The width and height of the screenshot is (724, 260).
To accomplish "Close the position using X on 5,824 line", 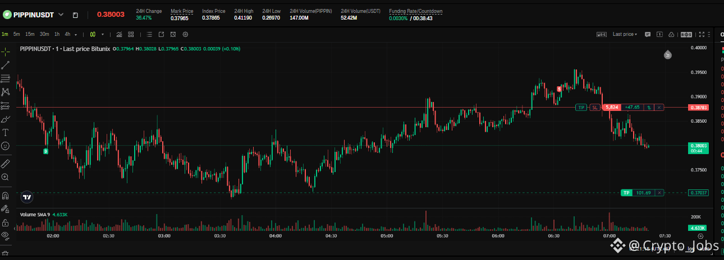I will (x=659, y=107).
